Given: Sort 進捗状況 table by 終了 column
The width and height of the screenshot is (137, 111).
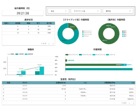Looking at the screenshot, I should click(x=38, y=23).
